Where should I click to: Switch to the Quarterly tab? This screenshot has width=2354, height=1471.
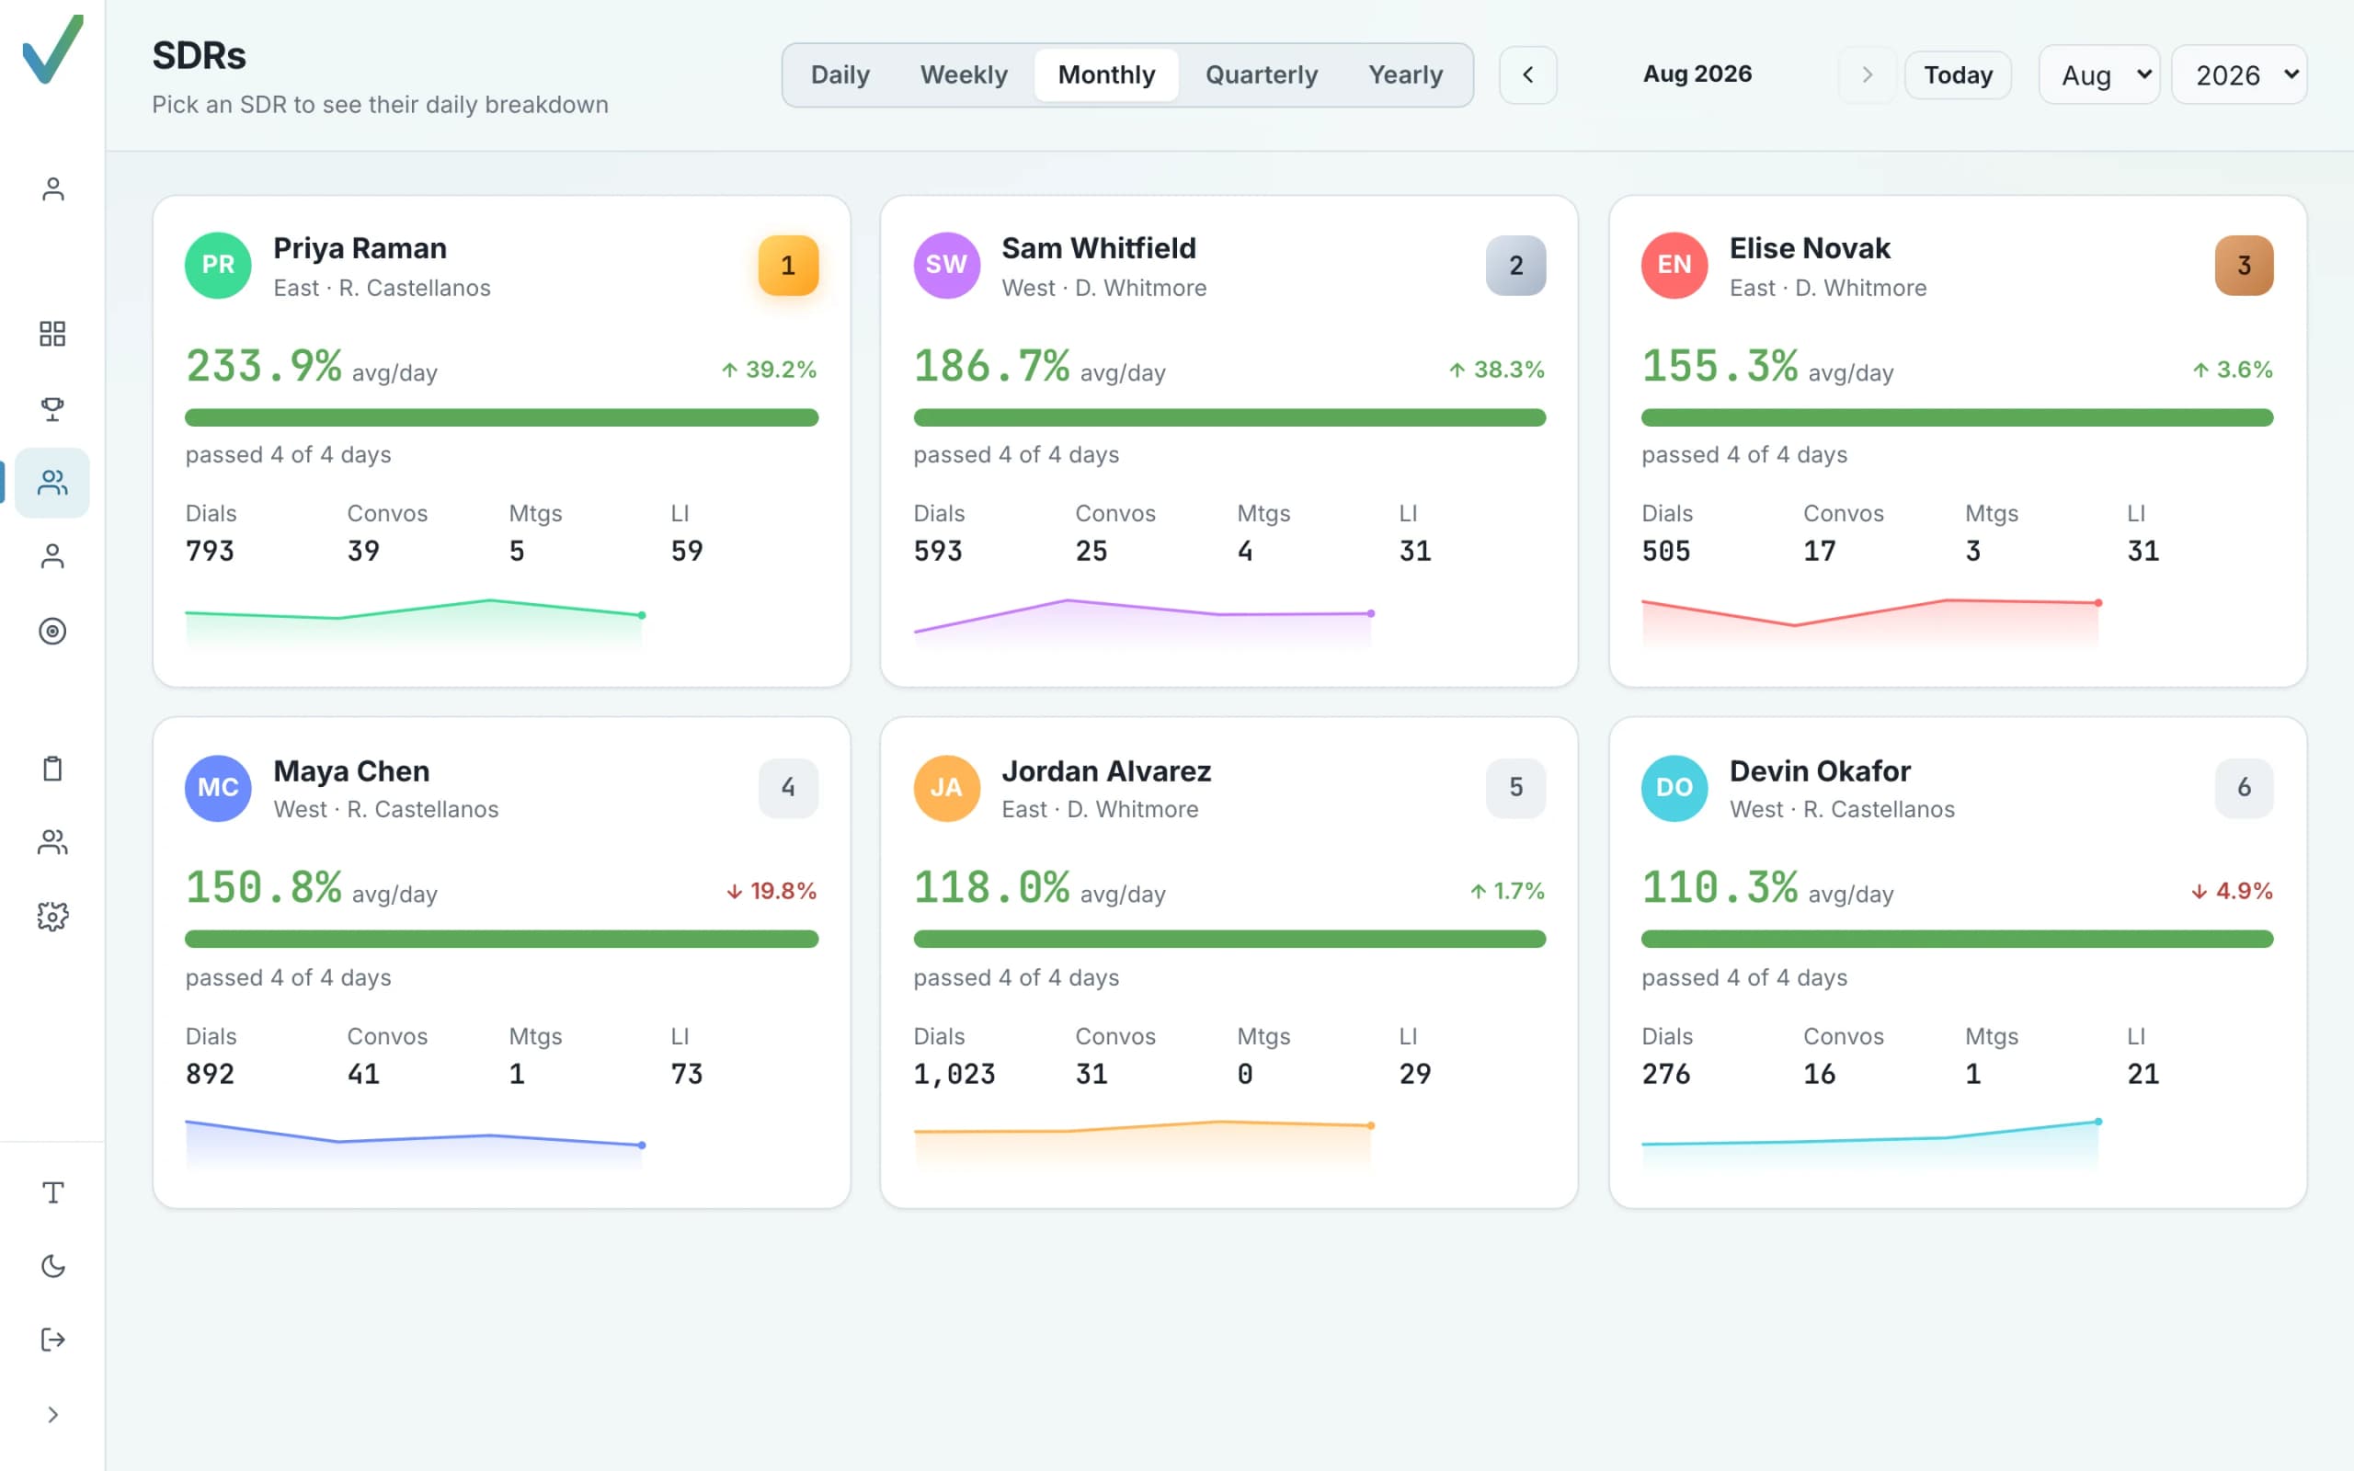(x=1261, y=74)
